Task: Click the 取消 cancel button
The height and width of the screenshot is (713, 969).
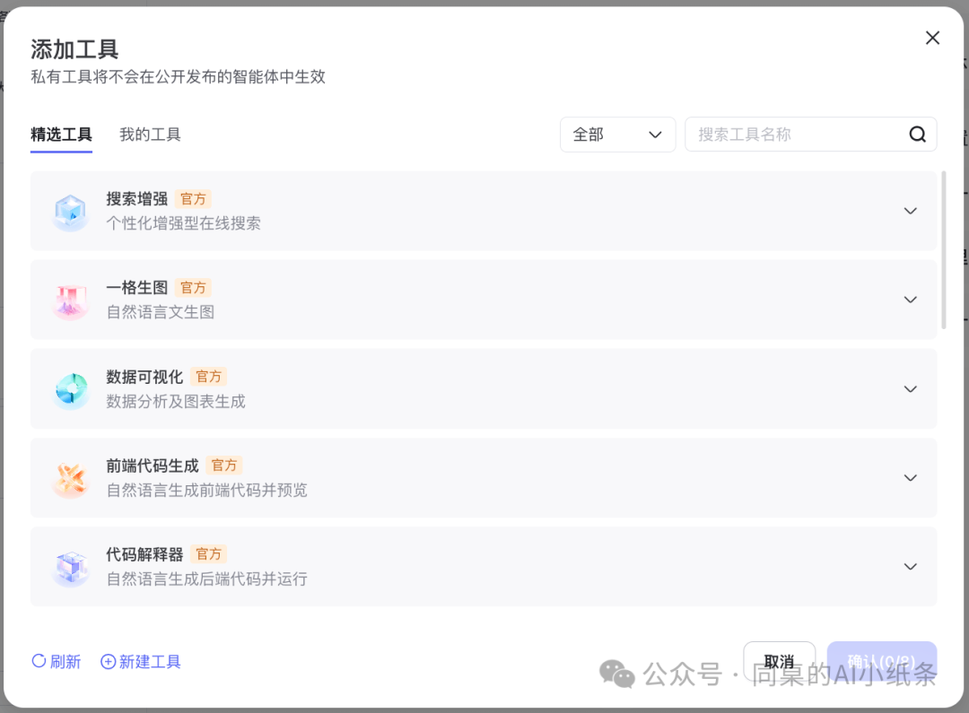Action: pos(779,661)
